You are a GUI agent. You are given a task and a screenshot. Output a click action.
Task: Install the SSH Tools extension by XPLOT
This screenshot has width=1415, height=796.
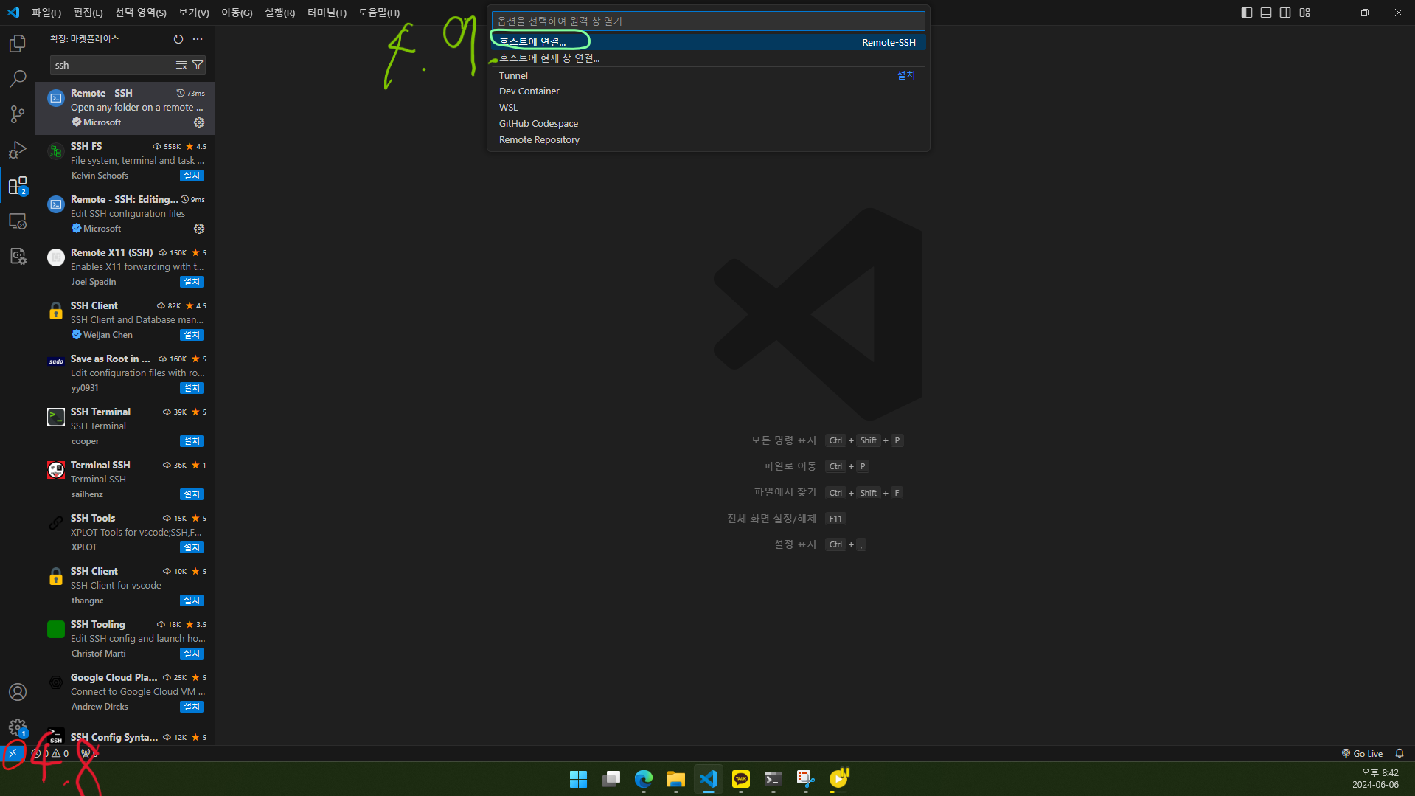192,547
